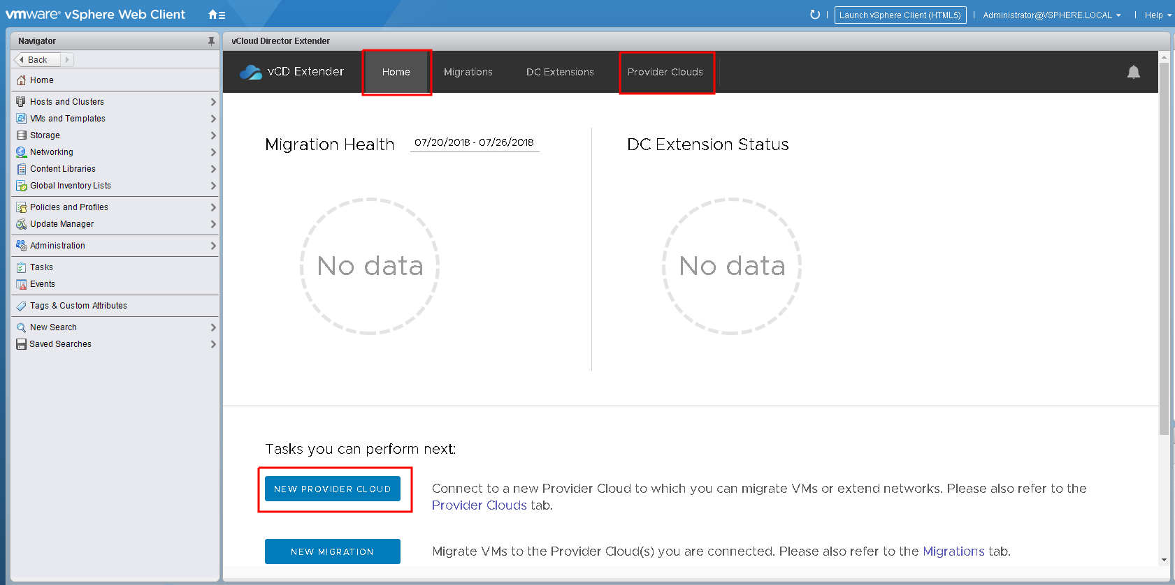
Task: Click the DC Extension Status heading
Action: pyautogui.click(x=707, y=145)
